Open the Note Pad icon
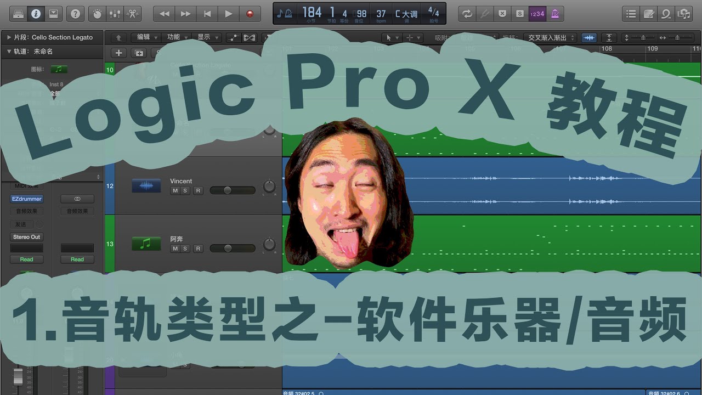The image size is (702, 395). click(649, 14)
